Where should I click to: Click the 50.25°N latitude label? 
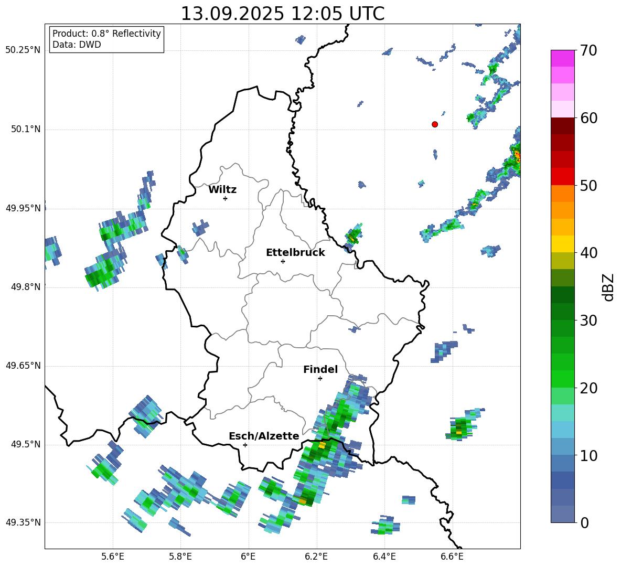[x=23, y=50]
